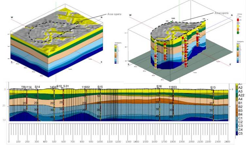The image size is (246, 145).
Task: Click the S16 borehole label
Action: pyautogui.click(x=159, y=87)
